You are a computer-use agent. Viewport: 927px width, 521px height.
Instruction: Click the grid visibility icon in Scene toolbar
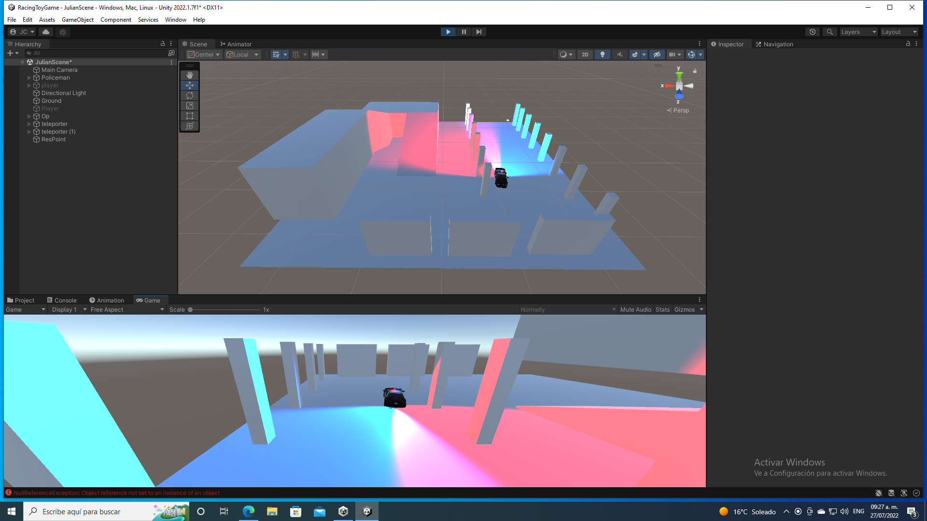click(276, 55)
